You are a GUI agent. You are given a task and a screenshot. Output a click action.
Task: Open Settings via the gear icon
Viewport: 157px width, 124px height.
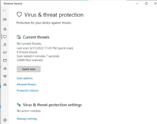(x=5, y=120)
